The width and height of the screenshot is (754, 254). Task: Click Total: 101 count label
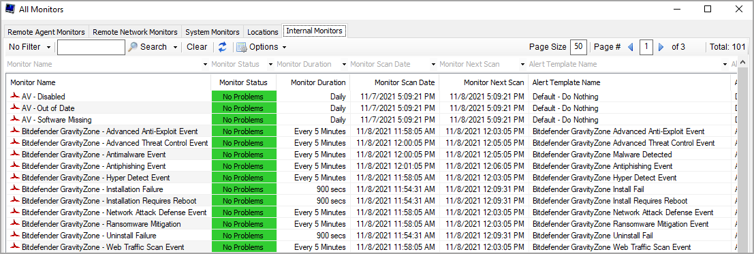(727, 47)
